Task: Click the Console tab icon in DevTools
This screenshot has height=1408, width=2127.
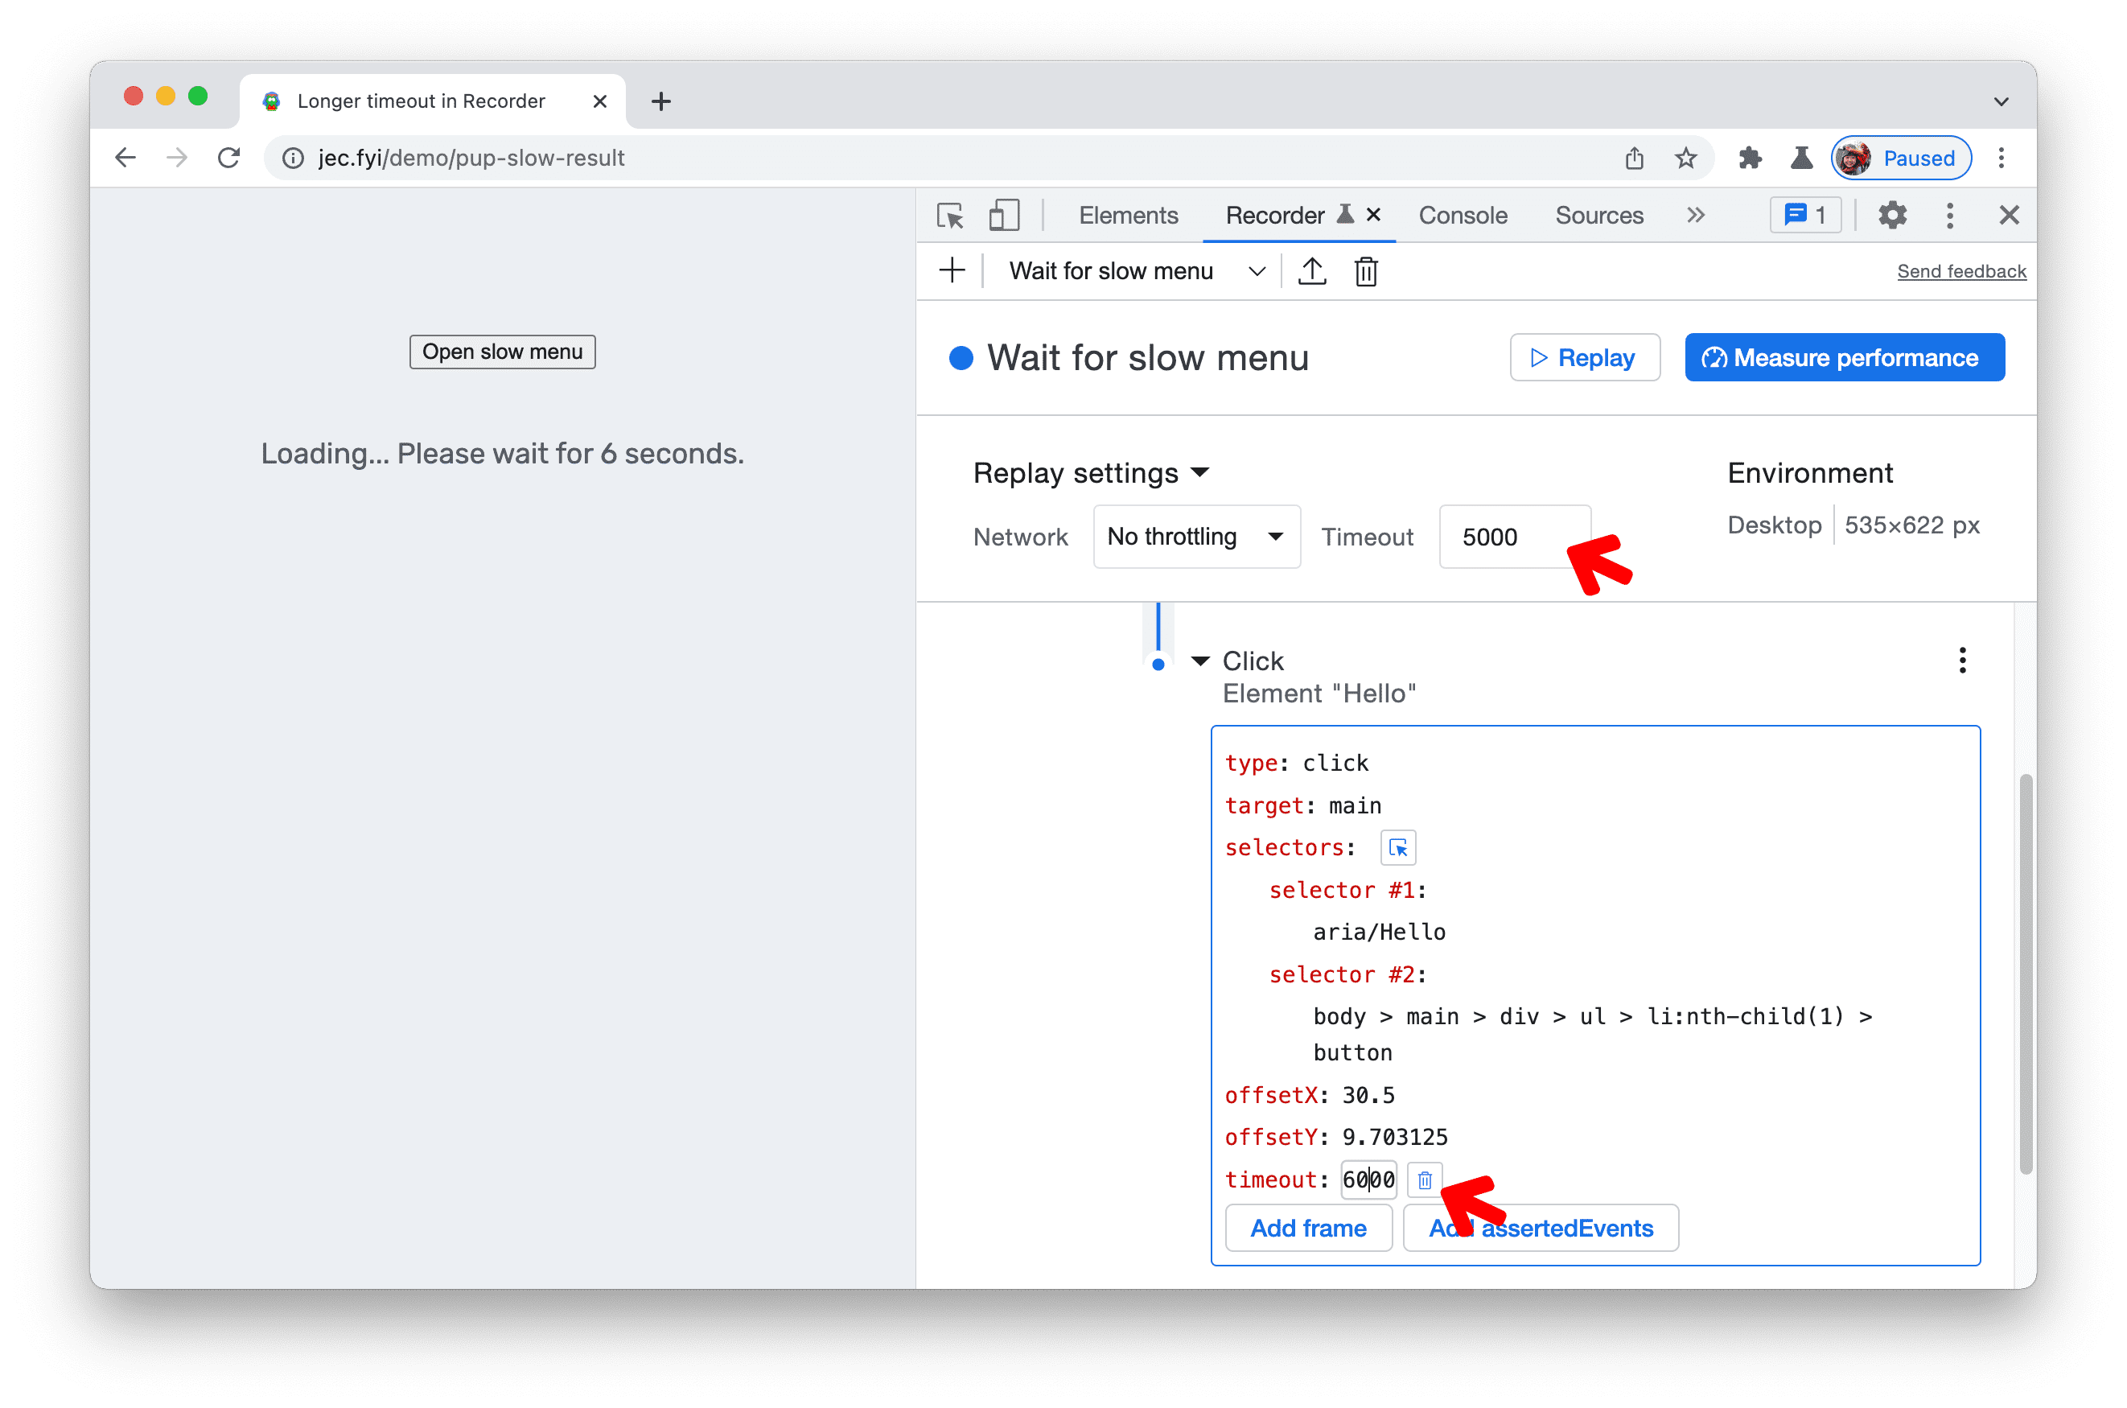Action: [x=1459, y=216]
